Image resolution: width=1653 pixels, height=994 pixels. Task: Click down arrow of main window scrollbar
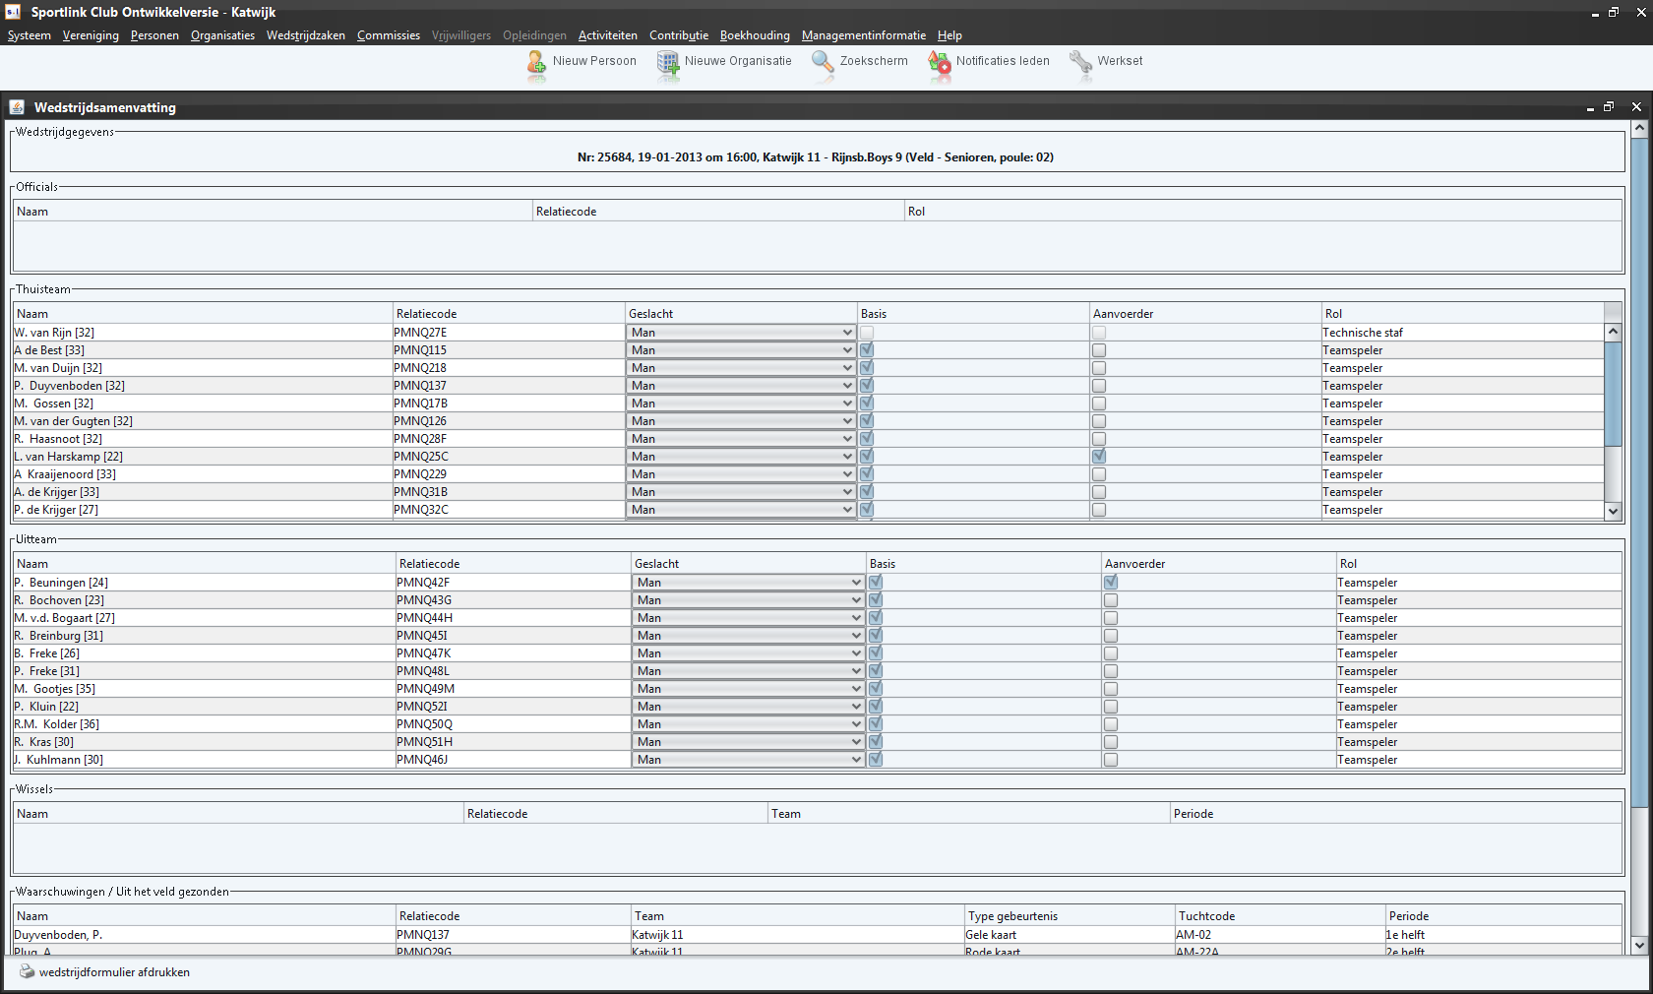[1639, 945]
